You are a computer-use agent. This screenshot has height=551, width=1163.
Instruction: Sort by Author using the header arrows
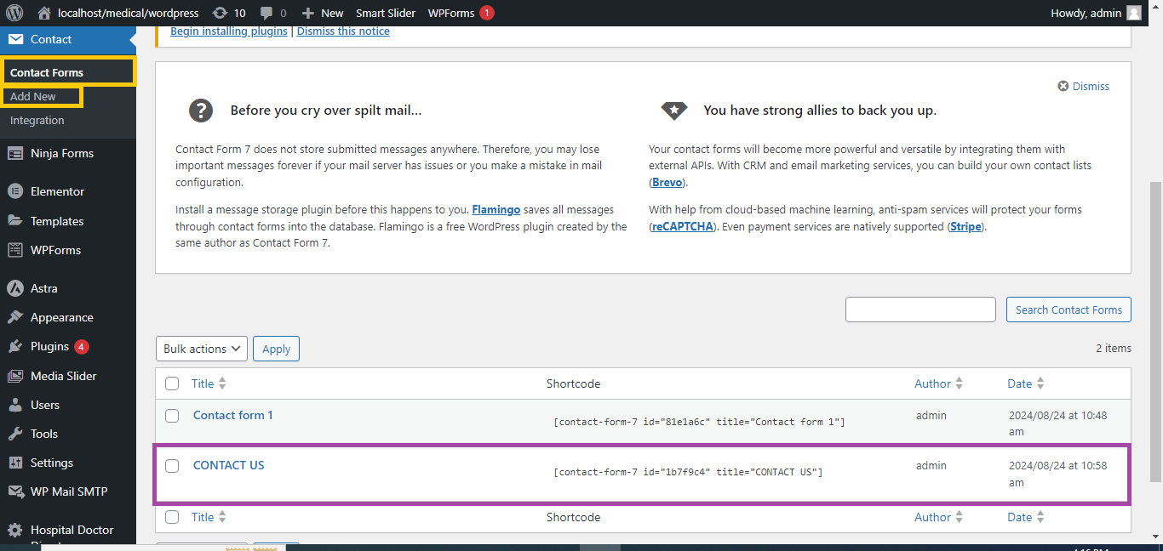pyautogui.click(x=959, y=383)
